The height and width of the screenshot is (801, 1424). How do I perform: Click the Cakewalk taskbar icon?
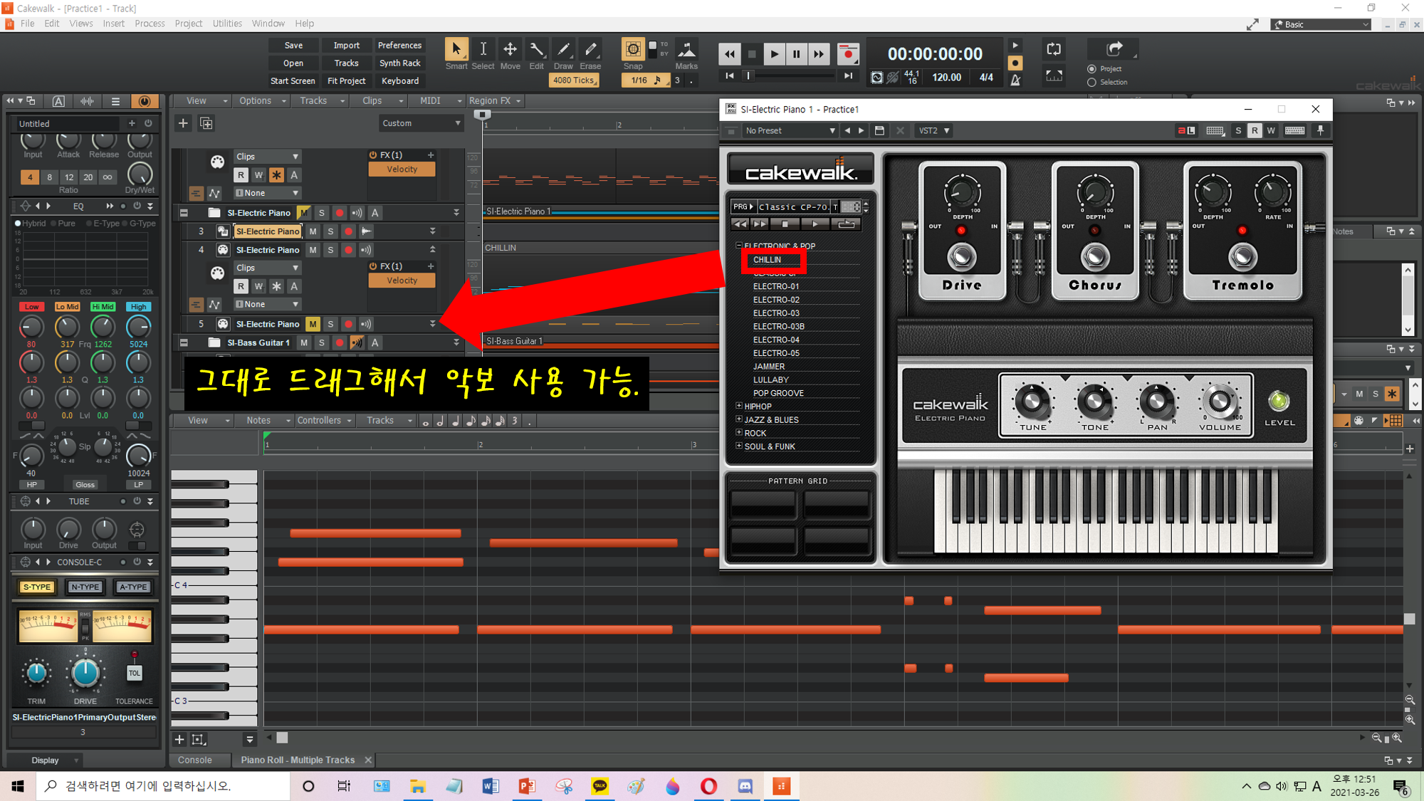tap(781, 786)
